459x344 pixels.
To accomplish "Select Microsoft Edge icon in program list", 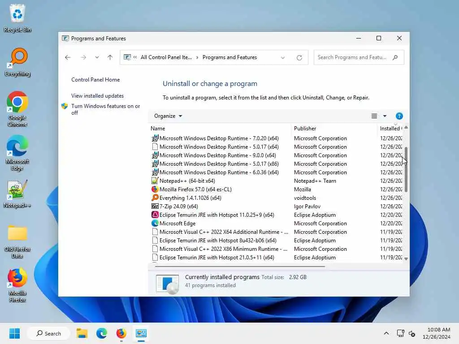I will click(x=155, y=223).
